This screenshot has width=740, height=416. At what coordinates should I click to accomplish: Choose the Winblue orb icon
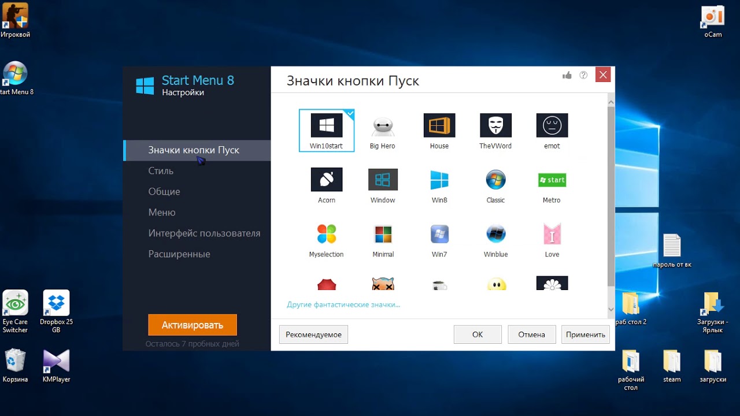[495, 239]
